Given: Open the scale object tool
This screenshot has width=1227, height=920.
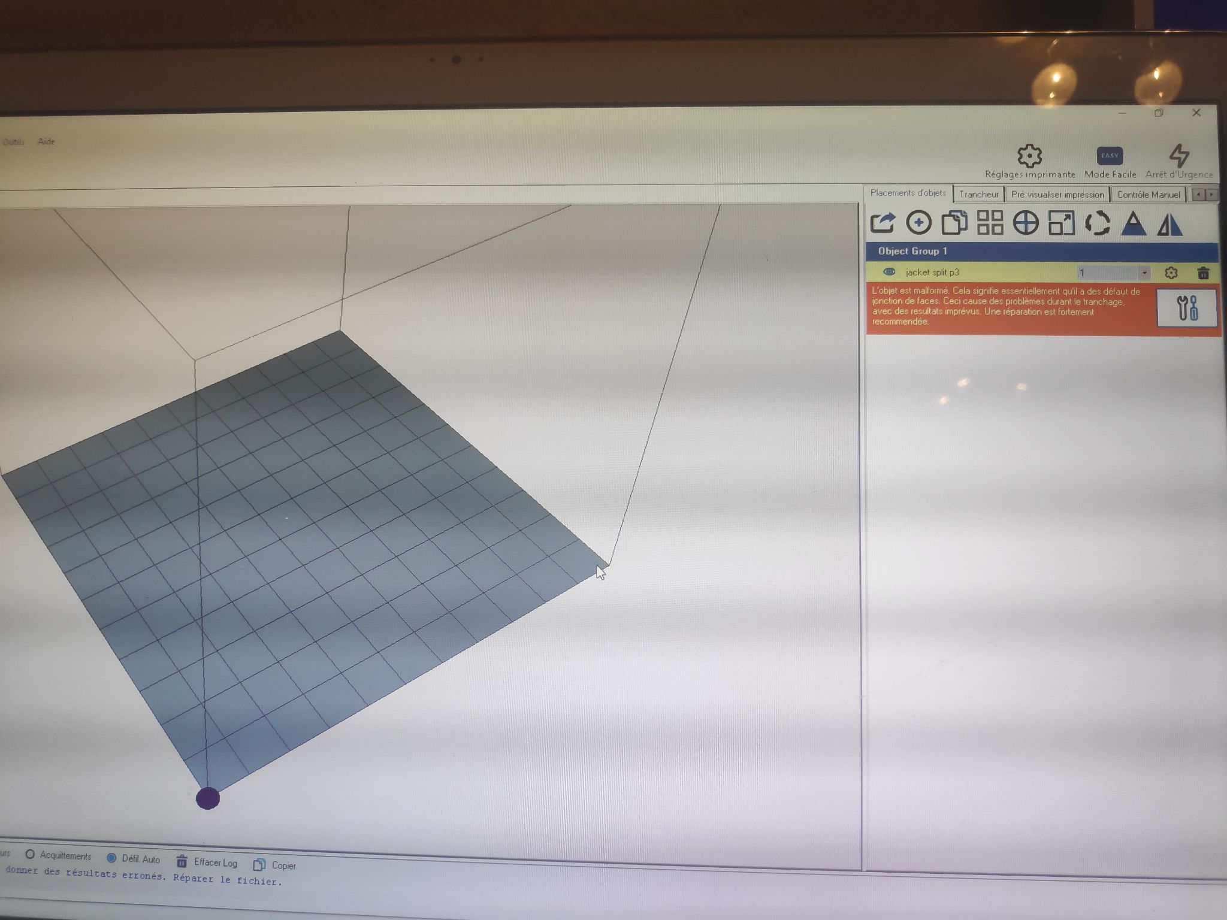Looking at the screenshot, I should click(x=1061, y=223).
